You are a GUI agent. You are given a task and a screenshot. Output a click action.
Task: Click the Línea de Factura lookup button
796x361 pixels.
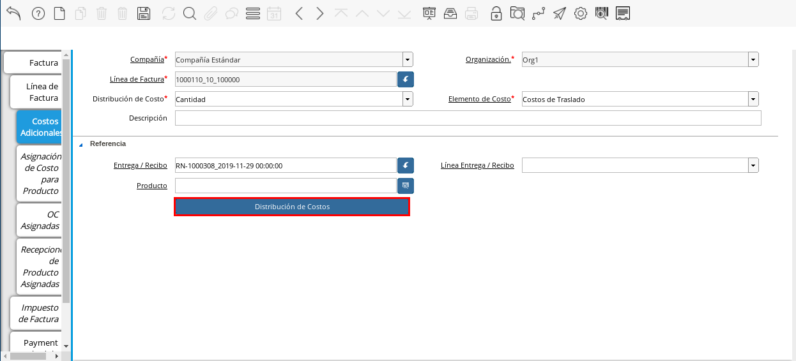(x=406, y=79)
